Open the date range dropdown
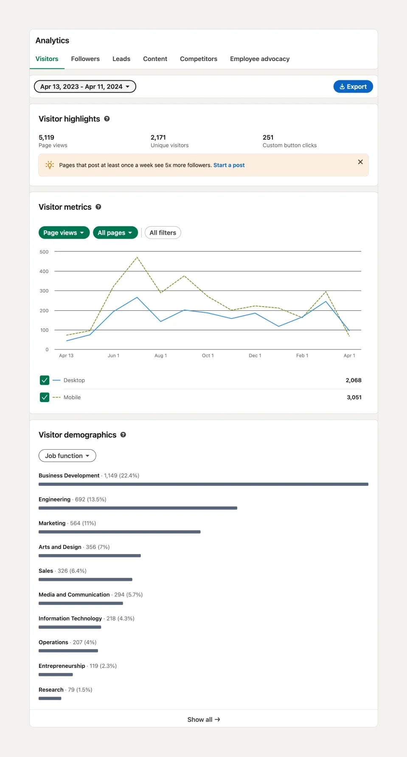The height and width of the screenshot is (757, 407). coord(85,87)
